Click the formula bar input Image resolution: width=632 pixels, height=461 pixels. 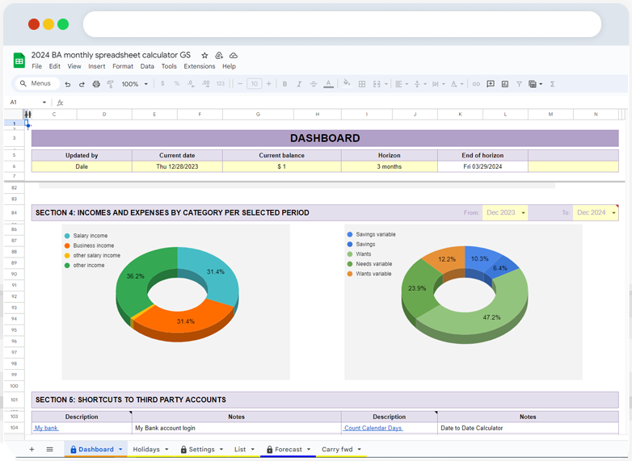point(343,103)
